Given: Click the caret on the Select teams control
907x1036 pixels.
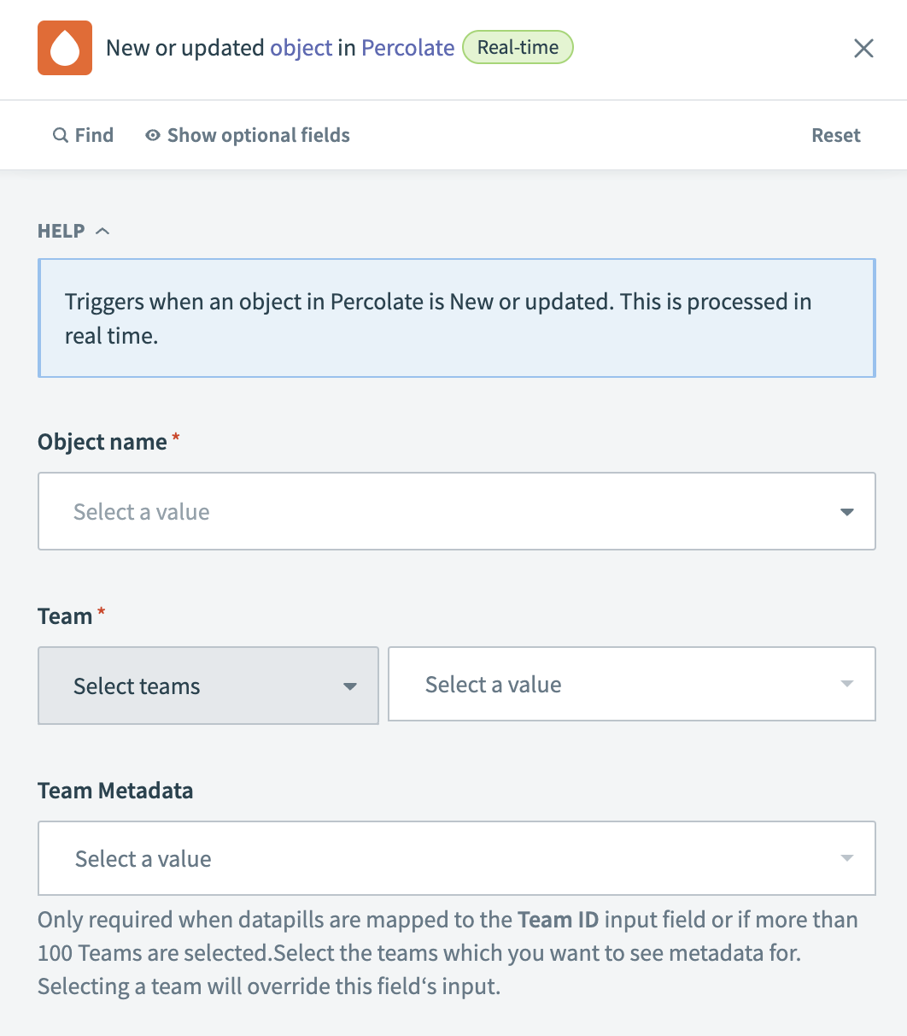Looking at the screenshot, I should point(350,686).
